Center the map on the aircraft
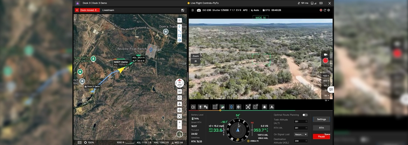 (x=180, y=104)
